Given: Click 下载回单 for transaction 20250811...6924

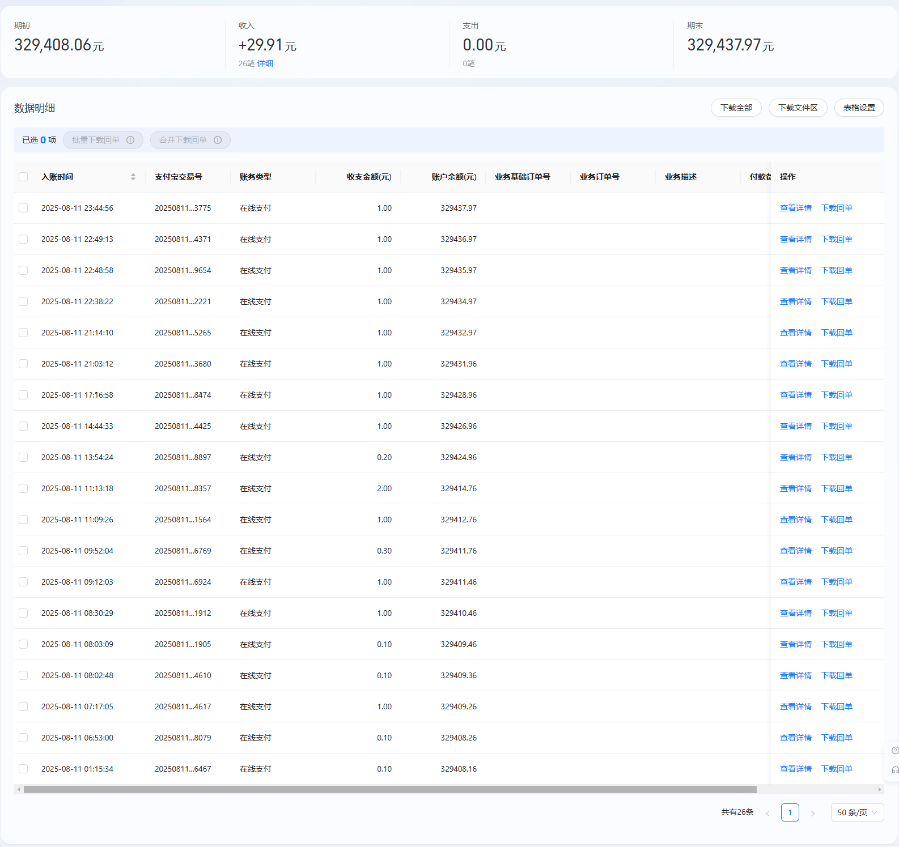Looking at the screenshot, I should (x=837, y=582).
